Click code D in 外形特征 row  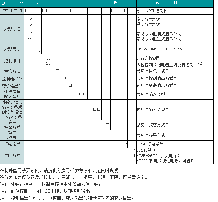point(31,18)
